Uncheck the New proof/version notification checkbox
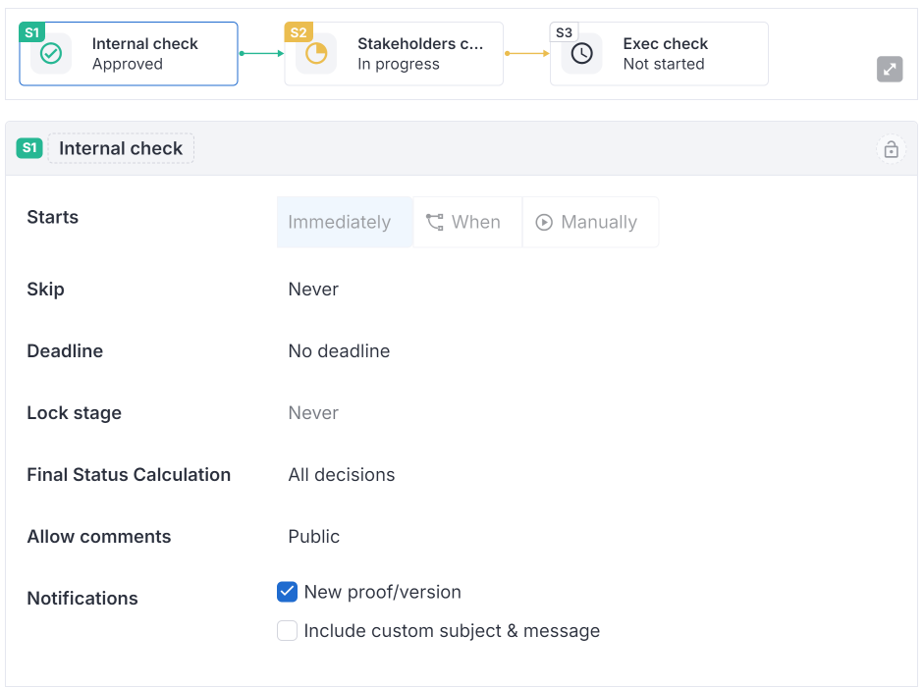Image resolution: width=924 pixels, height=687 pixels. [287, 592]
